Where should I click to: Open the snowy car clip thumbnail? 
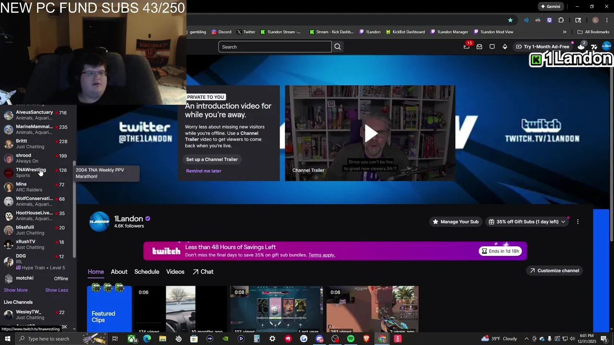pos(180,309)
